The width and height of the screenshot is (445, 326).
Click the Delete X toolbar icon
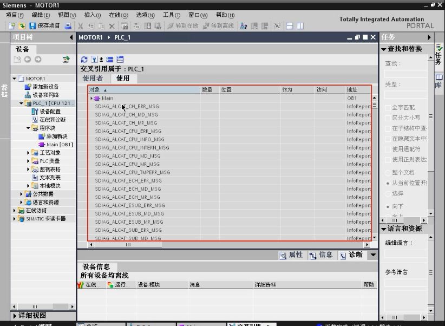[112, 26]
